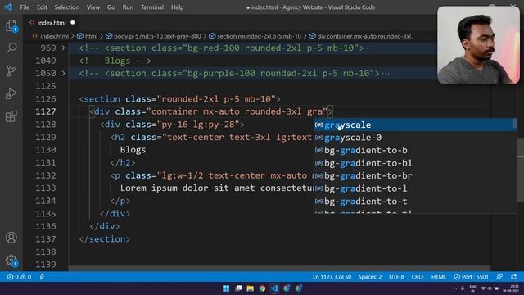Click Spaces: 2 indentation setting
This screenshot has width=524, height=295.
tap(370, 277)
